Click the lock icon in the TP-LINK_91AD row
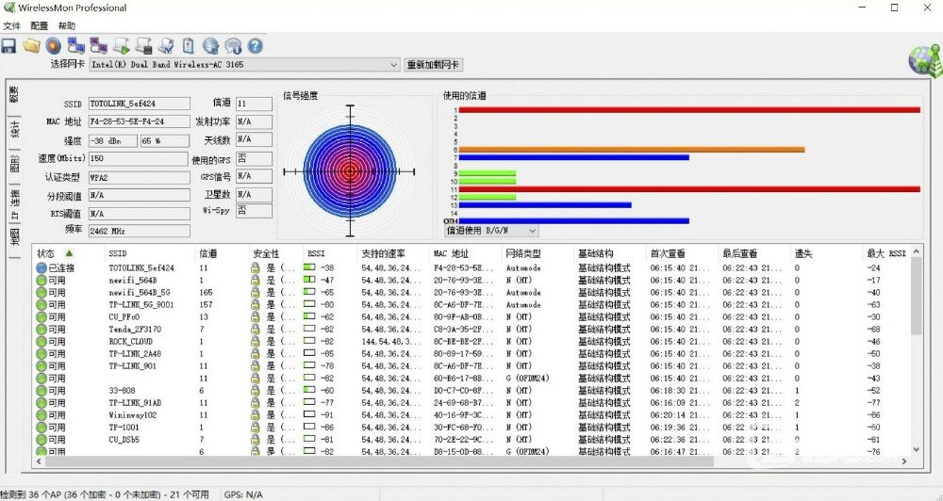Screen dimensions: 943x501 click(x=255, y=402)
